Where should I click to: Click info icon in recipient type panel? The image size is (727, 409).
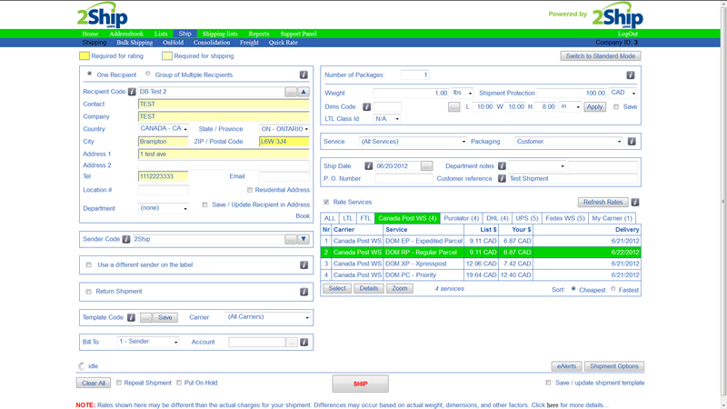pos(304,75)
